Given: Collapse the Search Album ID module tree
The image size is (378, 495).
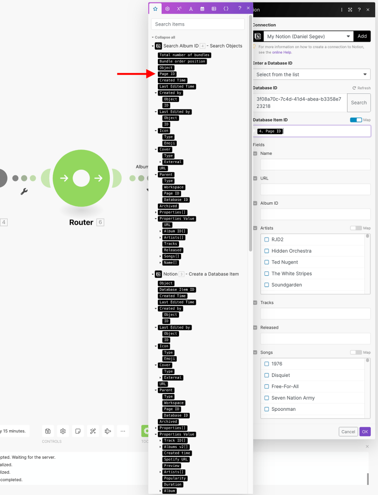Looking at the screenshot, I should (x=153, y=46).
